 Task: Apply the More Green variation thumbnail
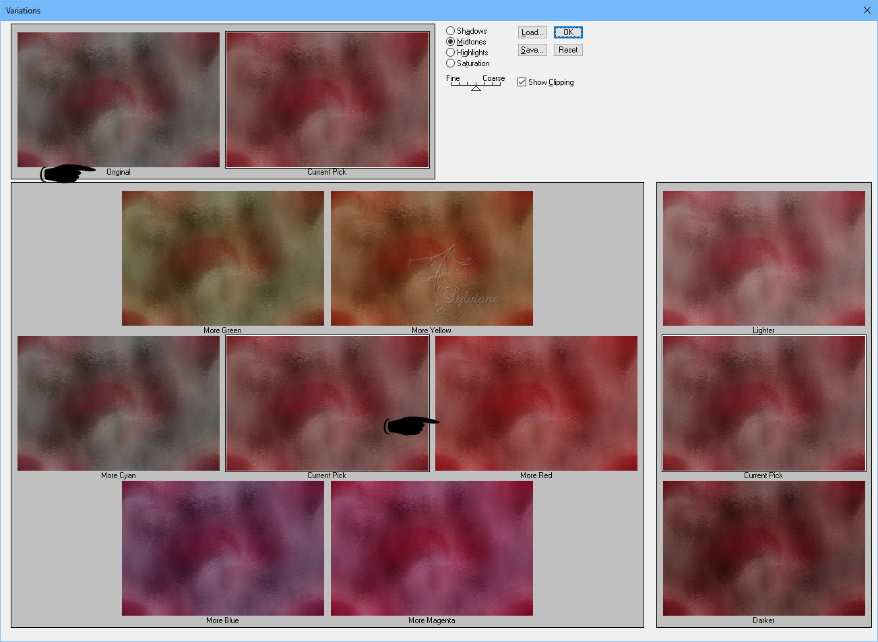pyautogui.click(x=223, y=258)
